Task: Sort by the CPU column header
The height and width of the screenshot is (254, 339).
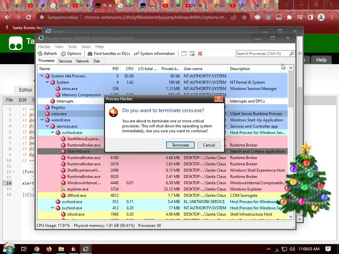Action: (128, 69)
